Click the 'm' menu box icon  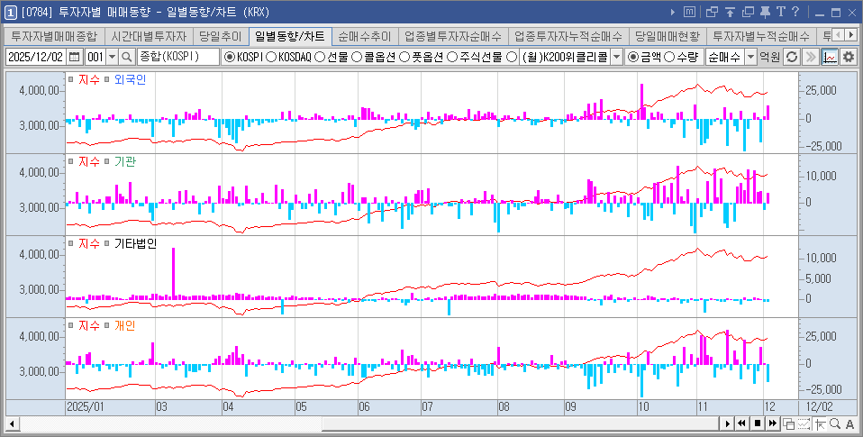(x=690, y=12)
